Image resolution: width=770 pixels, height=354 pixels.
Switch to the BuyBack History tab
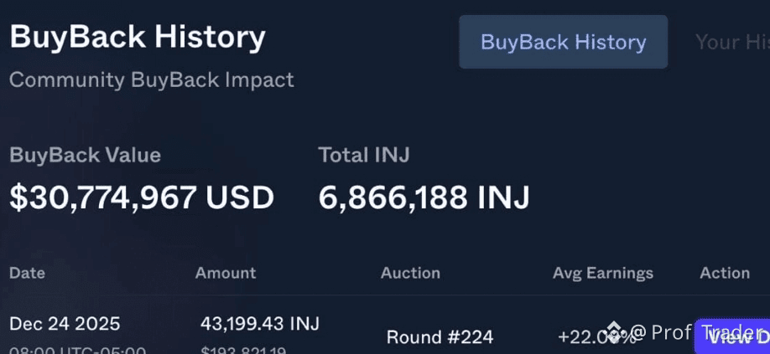coord(563,42)
